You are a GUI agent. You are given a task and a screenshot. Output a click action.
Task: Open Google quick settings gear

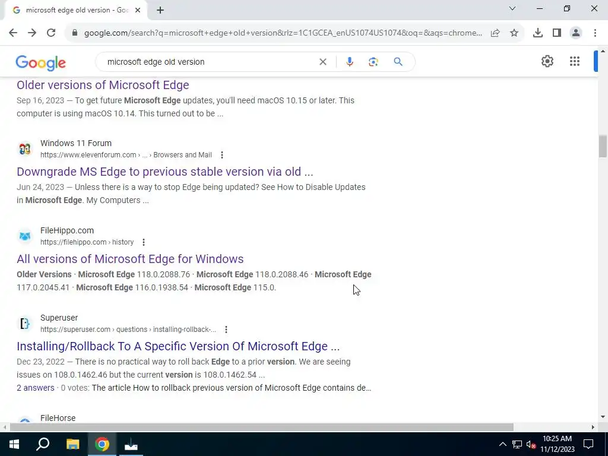pos(547,61)
